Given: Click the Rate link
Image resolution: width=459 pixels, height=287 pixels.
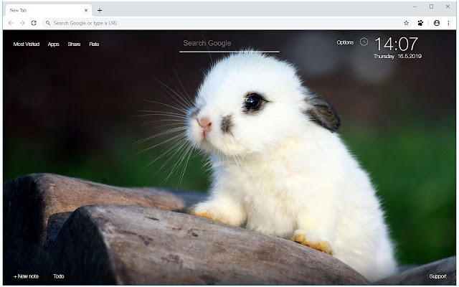Looking at the screenshot, I should 94,44.
